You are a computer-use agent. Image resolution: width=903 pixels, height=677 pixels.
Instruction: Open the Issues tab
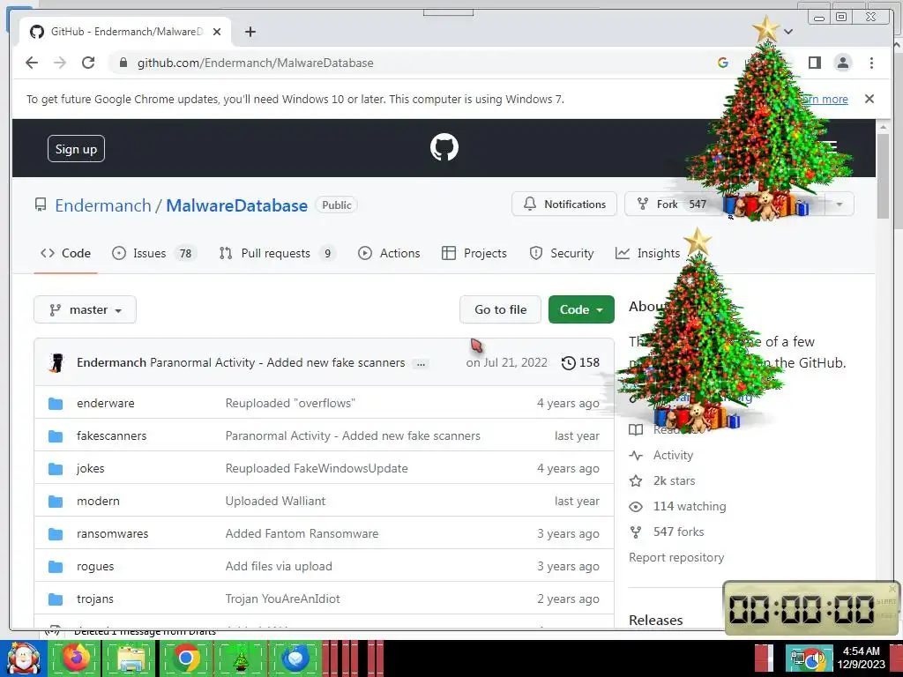click(153, 253)
